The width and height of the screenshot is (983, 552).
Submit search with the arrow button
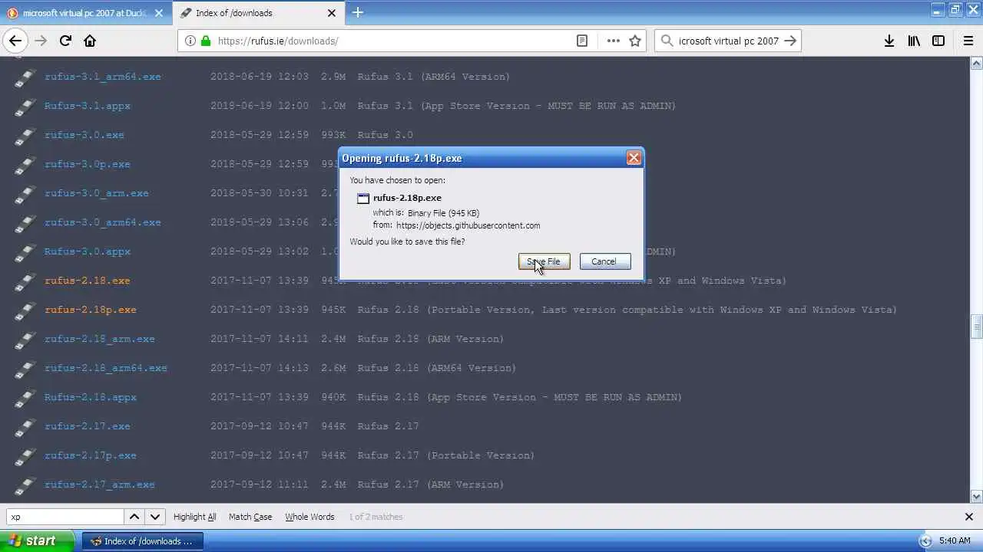790,41
